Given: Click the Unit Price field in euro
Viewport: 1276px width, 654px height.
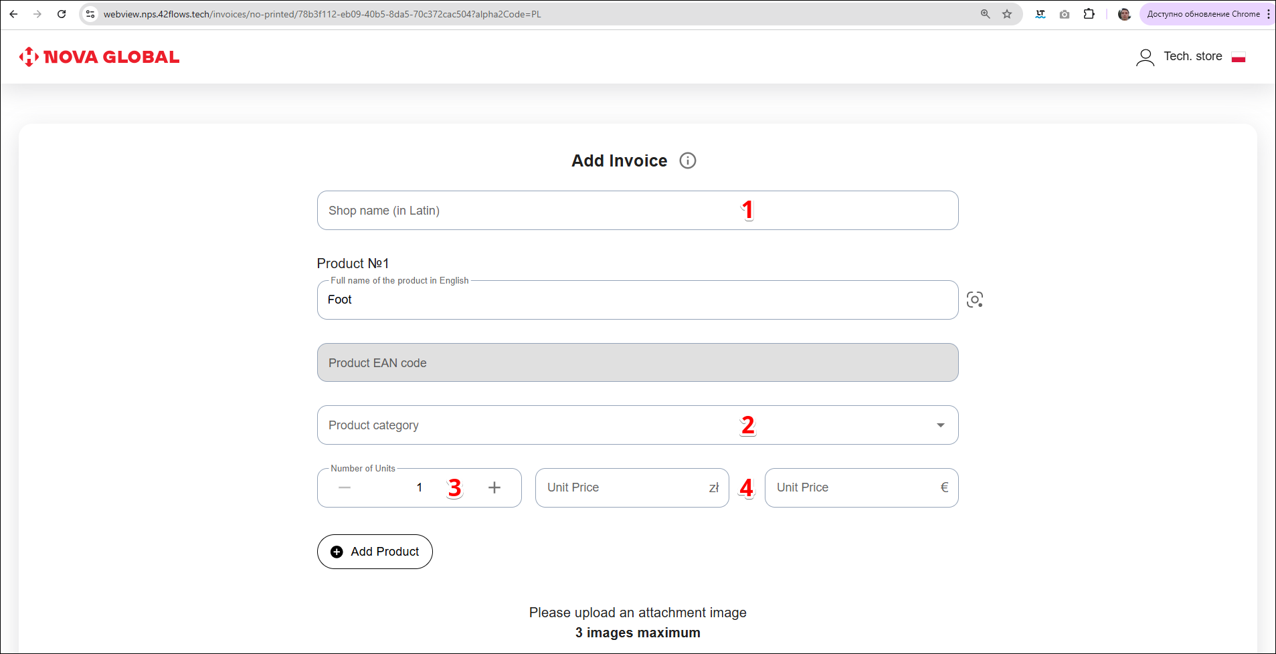Looking at the screenshot, I should click(853, 487).
